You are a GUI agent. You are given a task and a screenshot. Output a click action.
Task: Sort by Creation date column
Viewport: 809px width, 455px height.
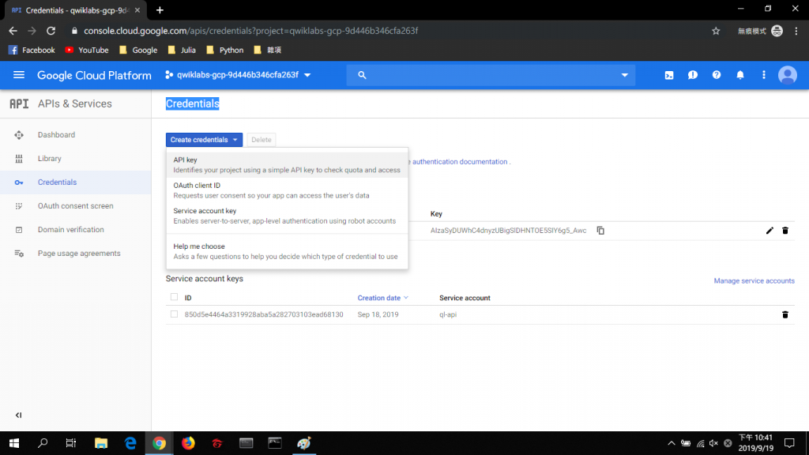point(383,298)
